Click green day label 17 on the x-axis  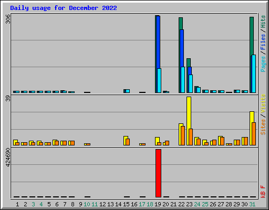click(142, 204)
